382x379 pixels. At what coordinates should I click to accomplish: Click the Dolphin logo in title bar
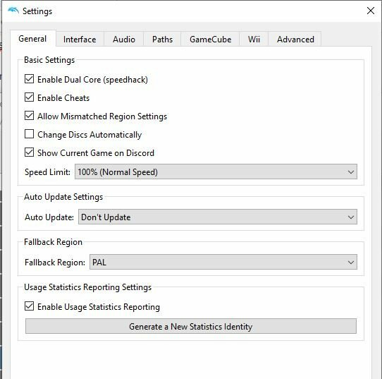13,11
